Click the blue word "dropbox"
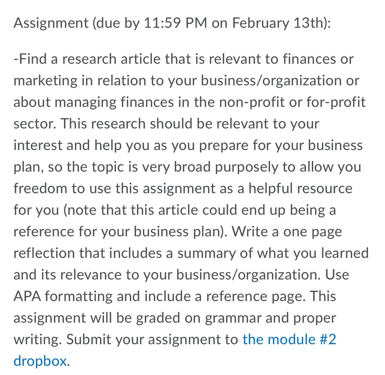Image resolution: width=385 pixels, height=375 pixels. click(x=40, y=361)
